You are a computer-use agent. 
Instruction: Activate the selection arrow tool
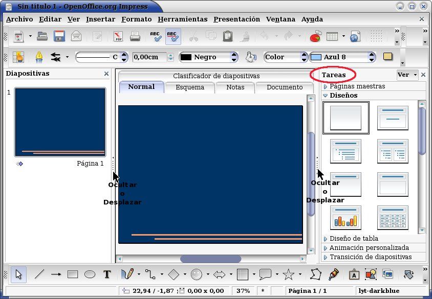19,274
